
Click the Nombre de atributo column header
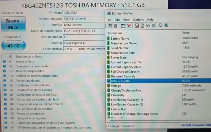pyautogui.click(x=29, y=57)
